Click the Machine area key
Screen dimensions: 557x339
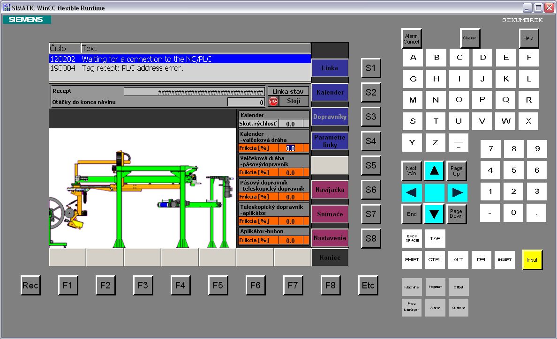pyautogui.click(x=412, y=287)
